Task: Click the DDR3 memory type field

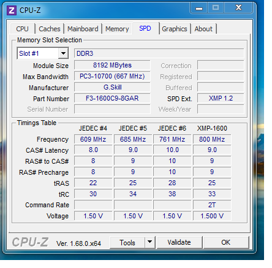Action: 159,53
